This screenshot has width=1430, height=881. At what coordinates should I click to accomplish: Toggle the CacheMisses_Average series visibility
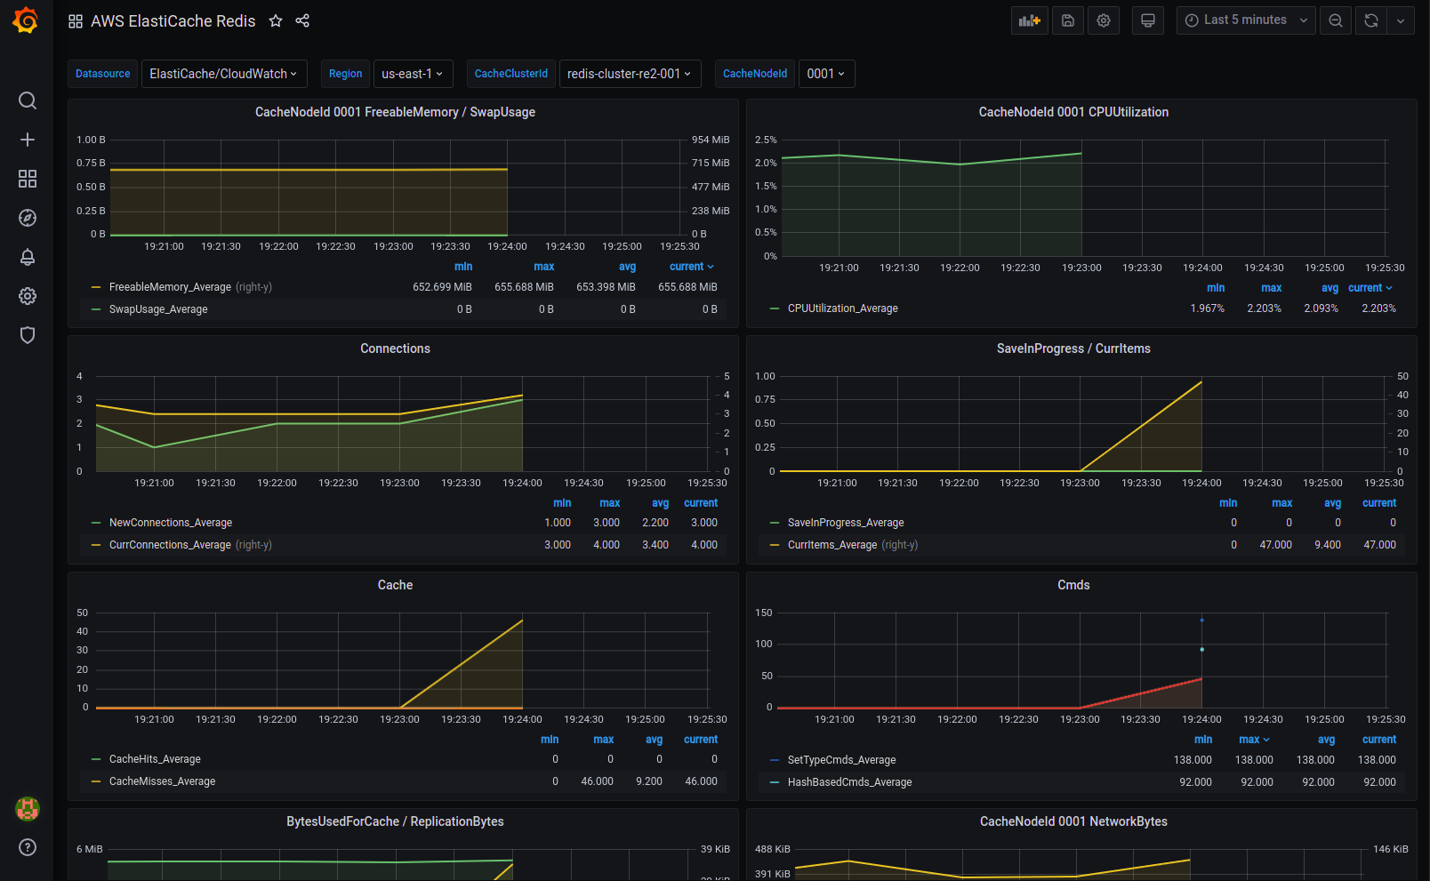point(163,781)
